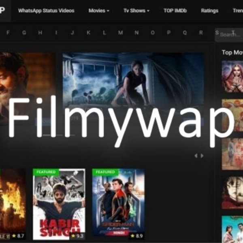Filter titles by letter N
The image size is (243, 243).
click(x=136, y=32)
